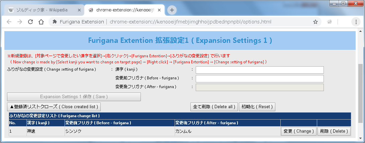Viewport: 365px width, 143px height.
Task: Click 削除 (Delete) for 神速 row
Action: tap(334, 131)
